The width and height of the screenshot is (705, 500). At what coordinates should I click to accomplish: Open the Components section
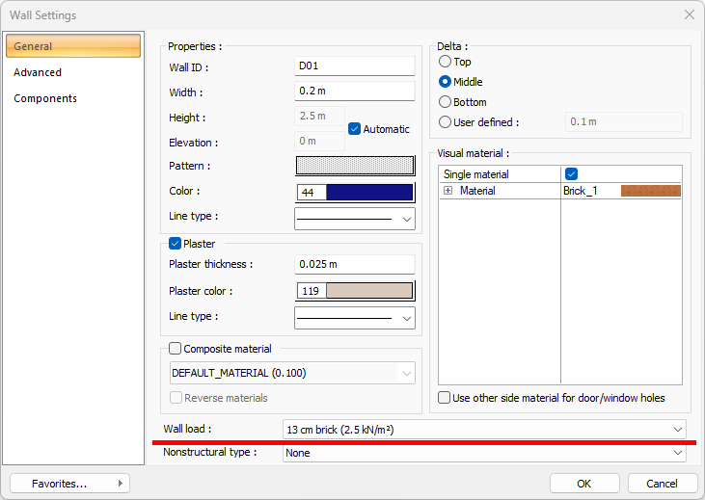(45, 98)
